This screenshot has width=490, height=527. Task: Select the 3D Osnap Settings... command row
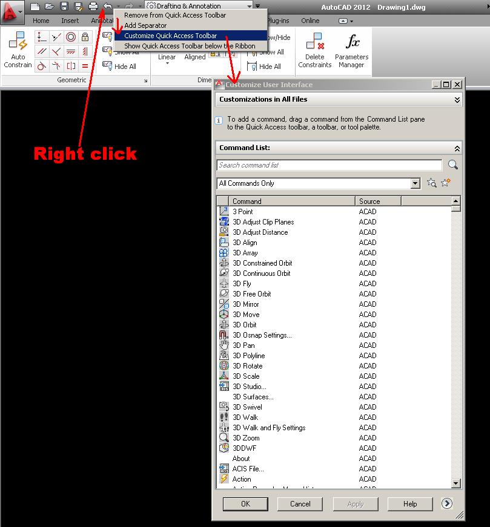pyautogui.click(x=334, y=335)
